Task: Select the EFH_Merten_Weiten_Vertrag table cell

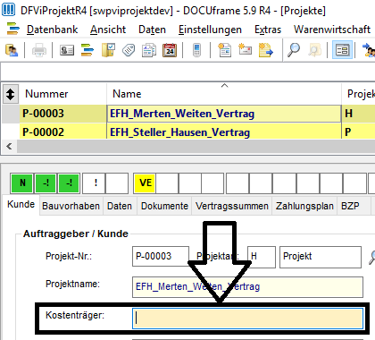Action: [224, 114]
